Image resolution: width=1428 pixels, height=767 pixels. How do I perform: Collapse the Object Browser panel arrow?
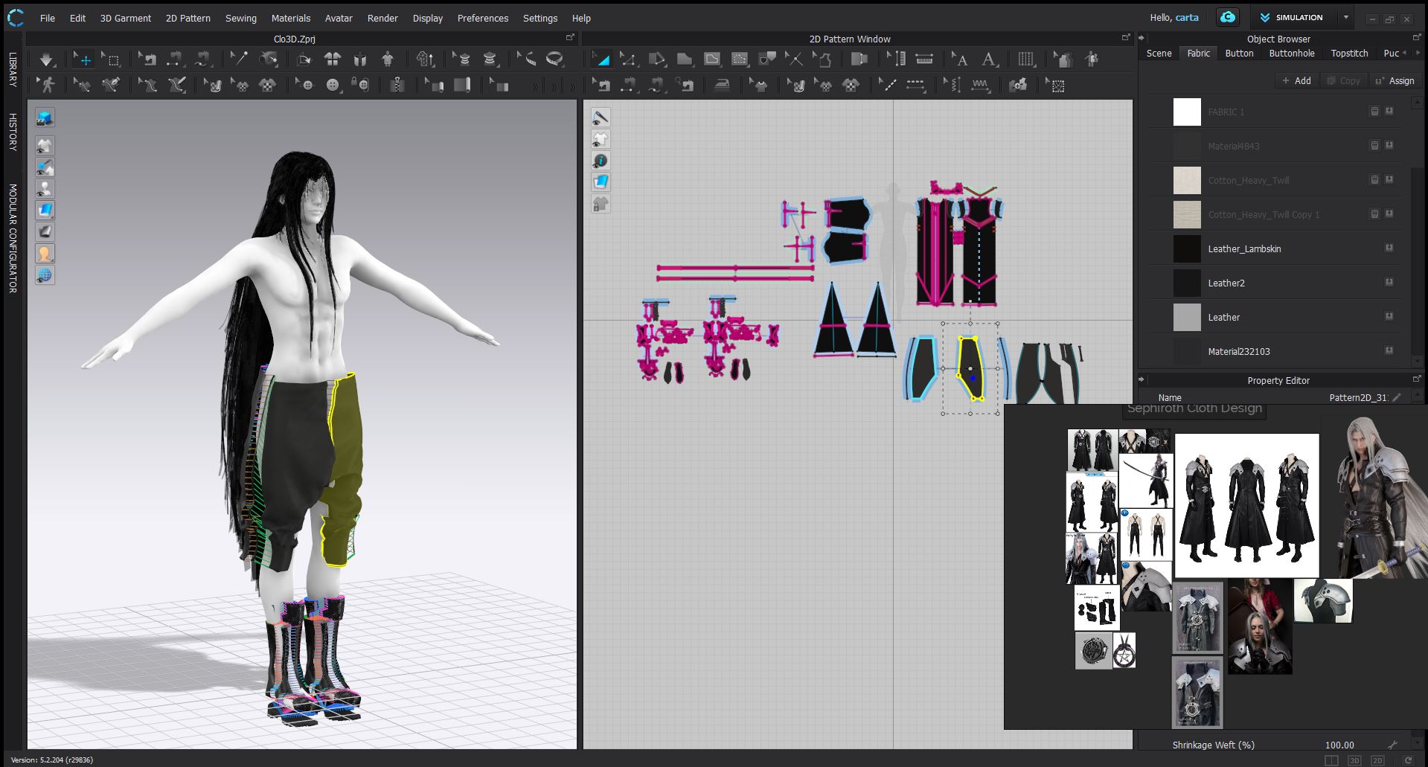coord(1142,38)
